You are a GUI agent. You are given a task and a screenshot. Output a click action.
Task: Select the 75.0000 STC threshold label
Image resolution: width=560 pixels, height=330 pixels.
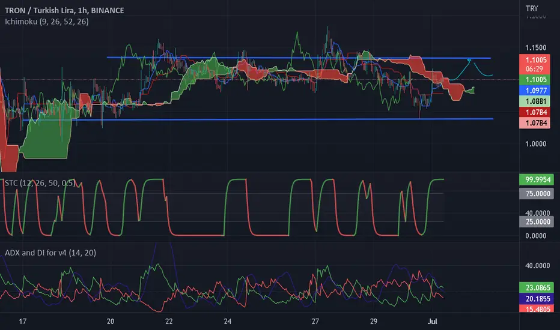pyautogui.click(x=537, y=194)
